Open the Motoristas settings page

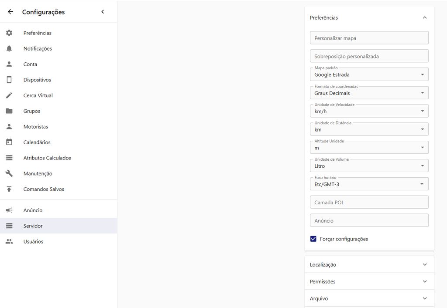[36, 127]
